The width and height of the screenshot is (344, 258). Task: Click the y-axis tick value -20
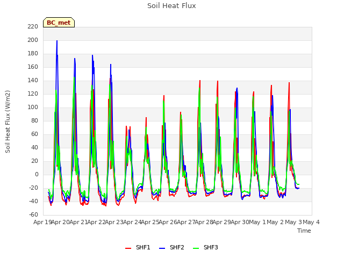[33, 188]
